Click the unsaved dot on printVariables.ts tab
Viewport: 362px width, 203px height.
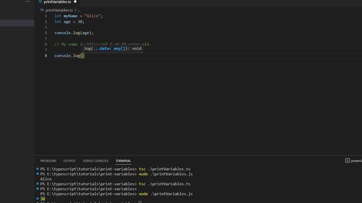click(x=75, y=2)
